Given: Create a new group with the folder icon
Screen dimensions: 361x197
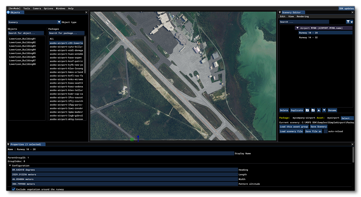Looking at the screenshot, I should point(307,110).
